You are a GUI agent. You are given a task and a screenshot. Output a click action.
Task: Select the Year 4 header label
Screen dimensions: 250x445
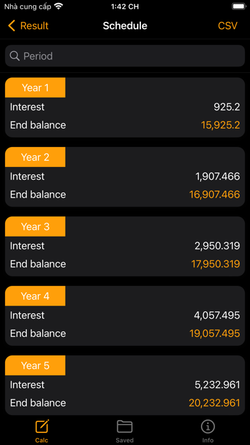tap(35, 296)
